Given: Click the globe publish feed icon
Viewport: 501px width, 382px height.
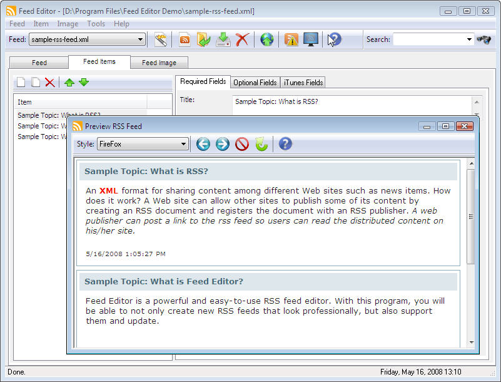Looking at the screenshot, I should click(x=267, y=39).
